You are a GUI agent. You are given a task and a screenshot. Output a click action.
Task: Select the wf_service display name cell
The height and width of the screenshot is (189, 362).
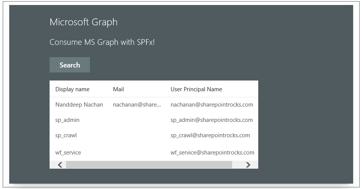click(68, 153)
